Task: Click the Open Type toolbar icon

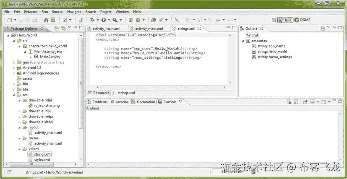Action: point(154,20)
